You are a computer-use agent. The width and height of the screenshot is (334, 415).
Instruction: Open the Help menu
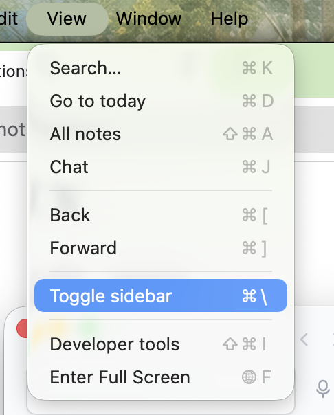point(229,19)
